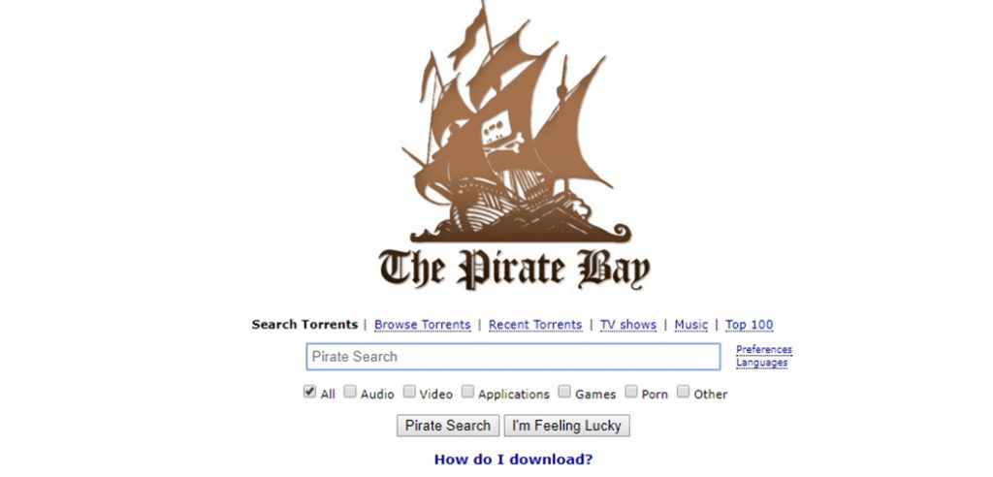Image resolution: width=993 pixels, height=477 pixels.
Task: Click the I'm Feeling Lucky button
Action: click(x=566, y=426)
